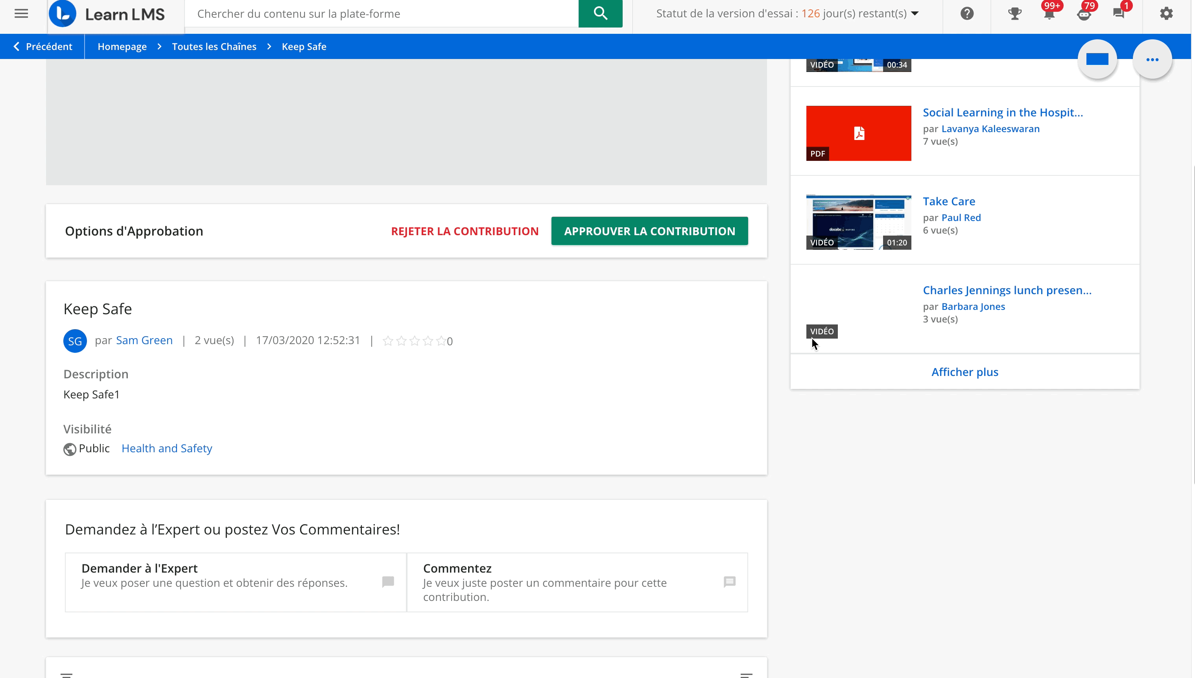This screenshot has width=1195, height=678.
Task: Open the Take Care video thumbnail
Action: tap(858, 222)
